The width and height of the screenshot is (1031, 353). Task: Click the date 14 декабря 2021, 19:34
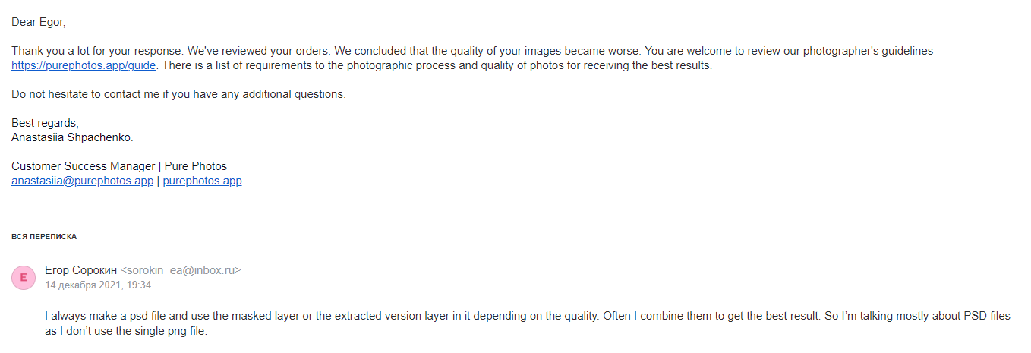[98, 285]
